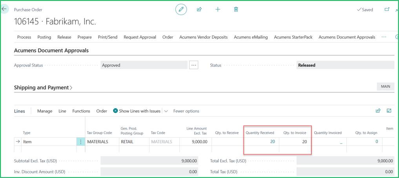Delete the order with trash icon
Viewport: 399px width, 178px height.
pyautogui.click(x=236, y=9)
